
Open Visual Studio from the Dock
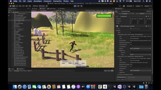point(120,87)
